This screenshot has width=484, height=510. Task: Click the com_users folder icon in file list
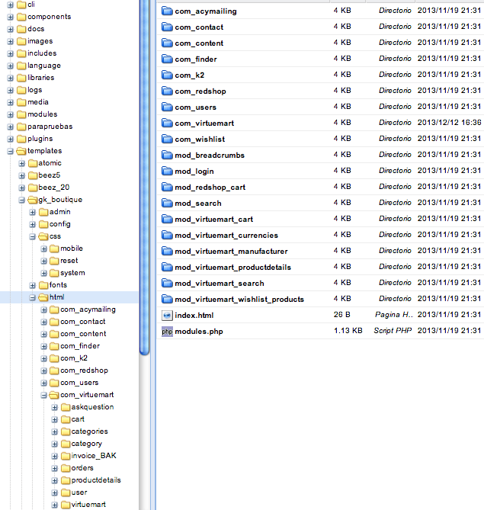click(167, 107)
